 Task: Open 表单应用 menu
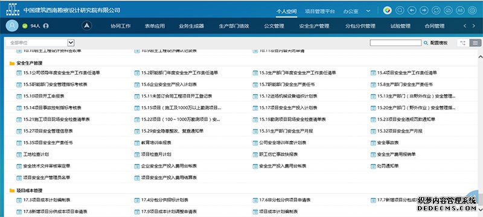tap(155, 26)
